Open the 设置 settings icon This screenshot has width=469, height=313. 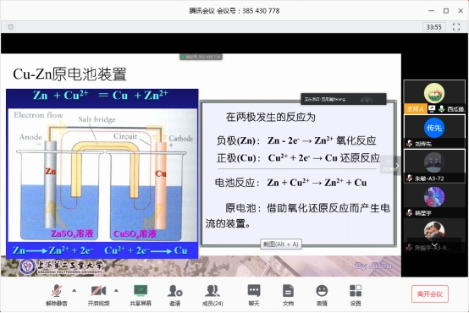[x=356, y=294]
